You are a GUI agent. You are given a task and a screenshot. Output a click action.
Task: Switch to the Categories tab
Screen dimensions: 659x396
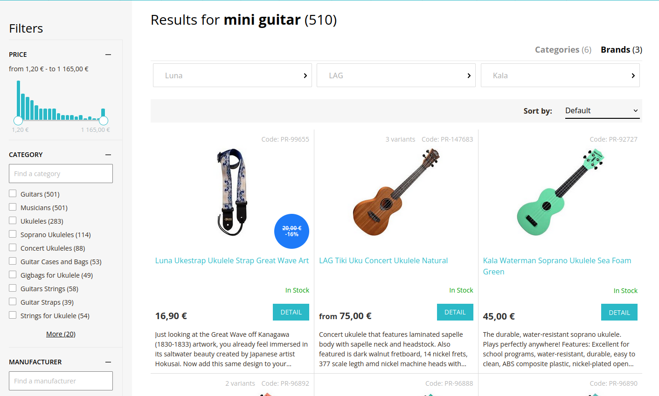(x=562, y=50)
